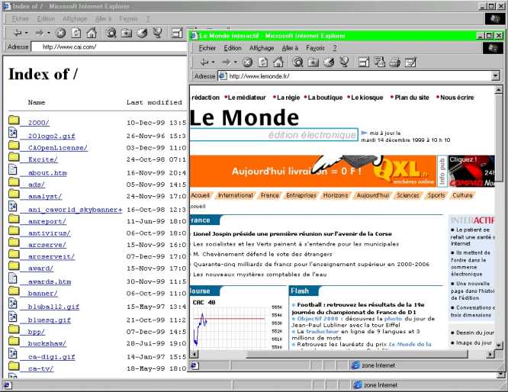
Task: Click the orange QXL advertisement banner
Action: coord(313,171)
